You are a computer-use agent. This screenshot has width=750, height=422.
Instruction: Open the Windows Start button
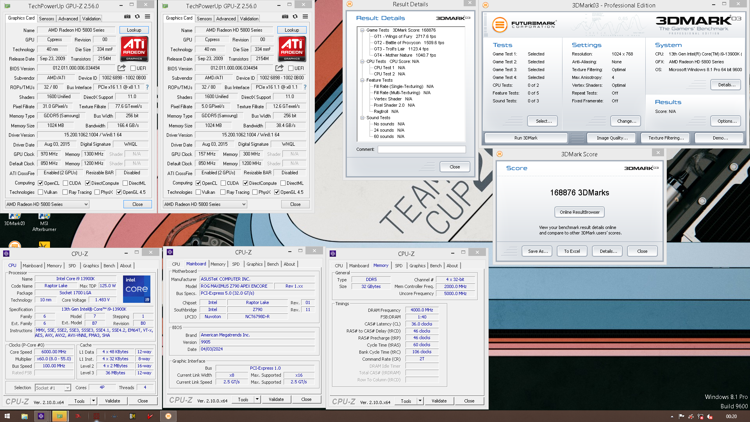[7, 416]
